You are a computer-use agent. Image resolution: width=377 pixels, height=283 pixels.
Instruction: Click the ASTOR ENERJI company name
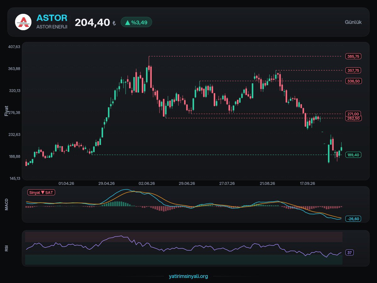pos(52,27)
